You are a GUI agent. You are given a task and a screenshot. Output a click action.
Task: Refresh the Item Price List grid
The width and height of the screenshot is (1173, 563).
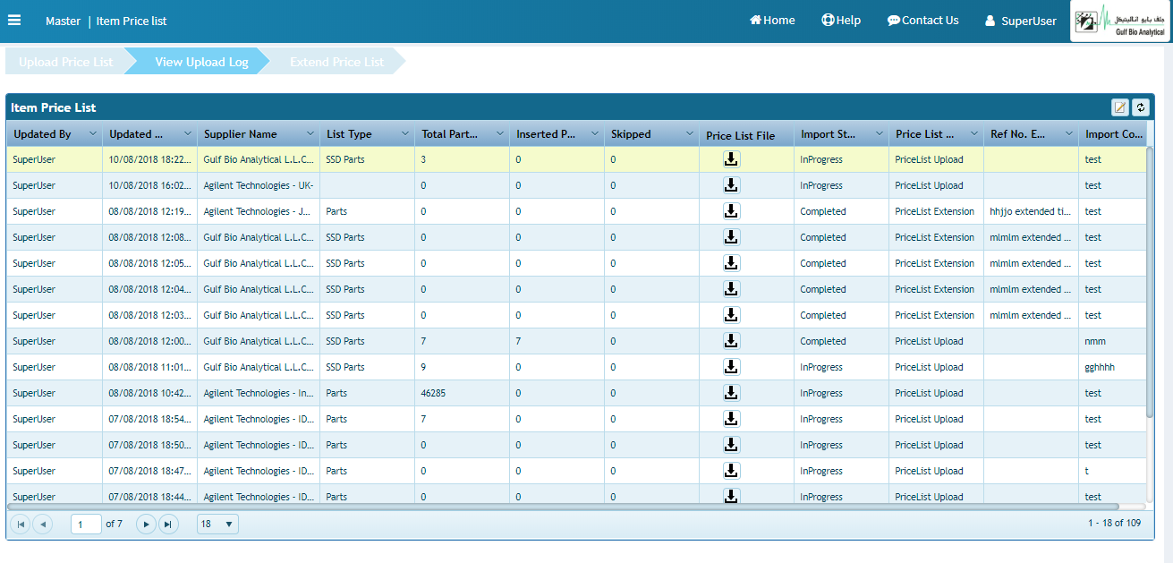[1140, 107]
